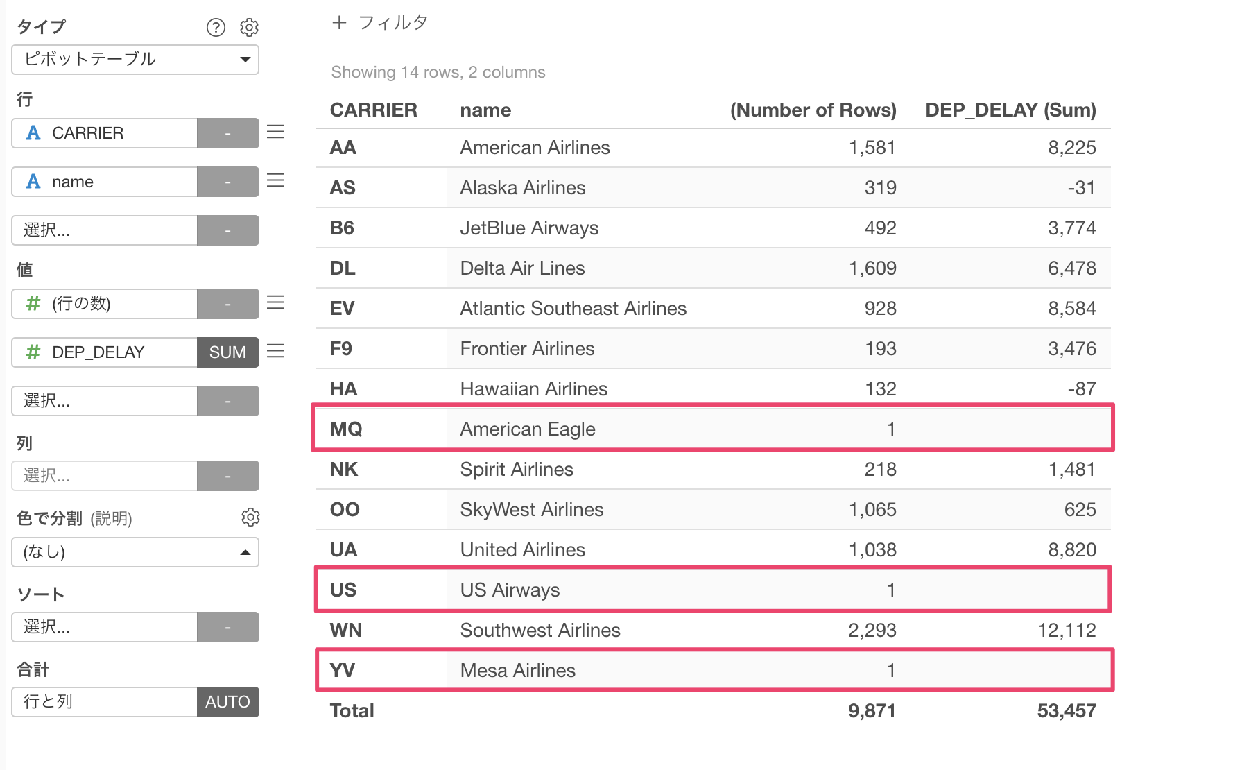Select the Alaska Airlines cell

click(523, 188)
